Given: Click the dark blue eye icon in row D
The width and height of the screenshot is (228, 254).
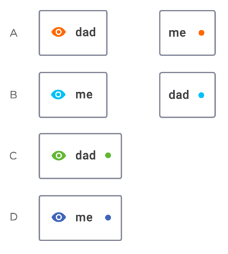Looking at the screenshot, I should click(x=59, y=217).
